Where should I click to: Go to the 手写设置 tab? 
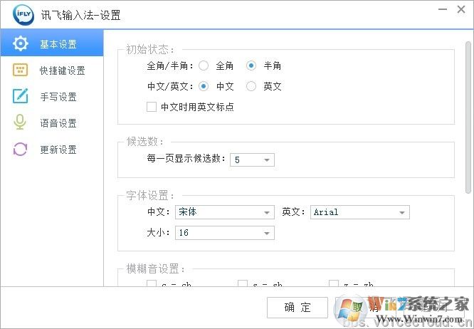click(52, 97)
